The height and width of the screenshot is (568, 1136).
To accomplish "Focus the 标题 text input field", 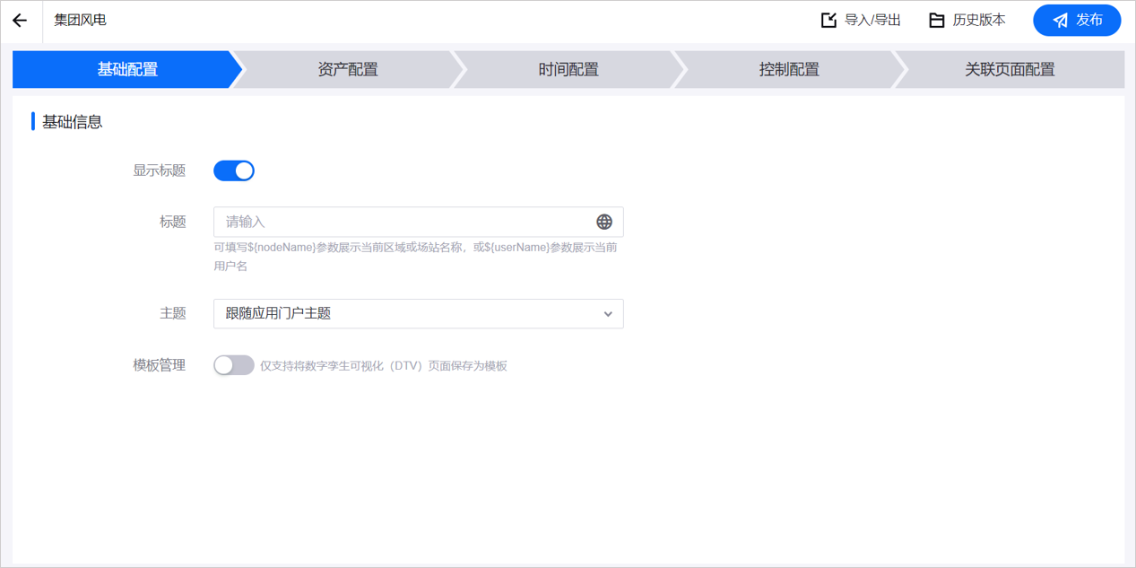I will tap(403, 222).
